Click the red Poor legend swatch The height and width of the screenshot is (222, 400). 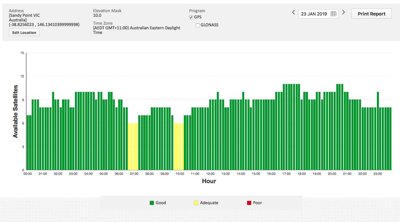click(x=249, y=203)
